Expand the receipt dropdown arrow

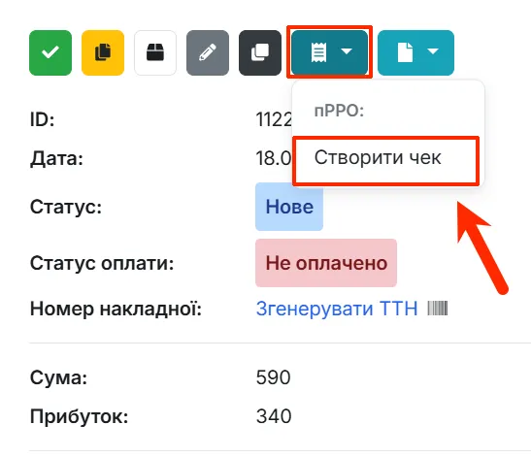coord(347,51)
